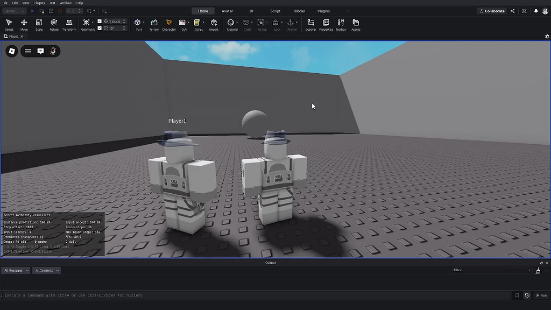Mute the in-game microphone
Image resolution: width=551 pixels, height=310 pixels.
[x=53, y=51]
